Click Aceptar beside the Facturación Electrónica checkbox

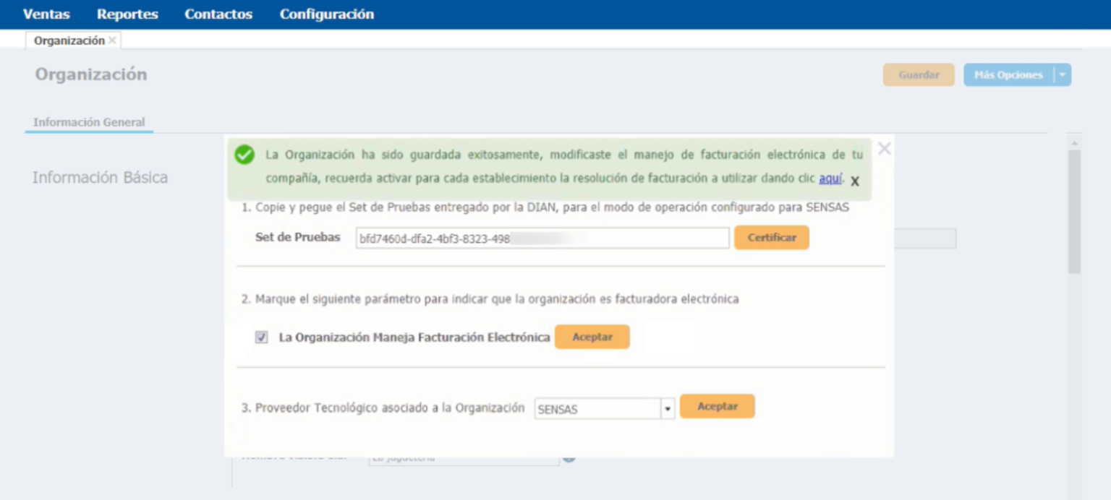592,337
